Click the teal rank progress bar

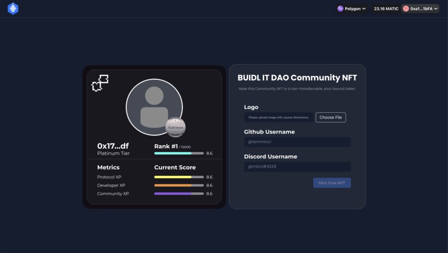(x=179, y=153)
